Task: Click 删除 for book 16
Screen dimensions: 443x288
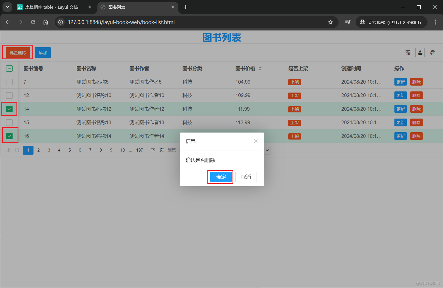Action: click(416, 136)
